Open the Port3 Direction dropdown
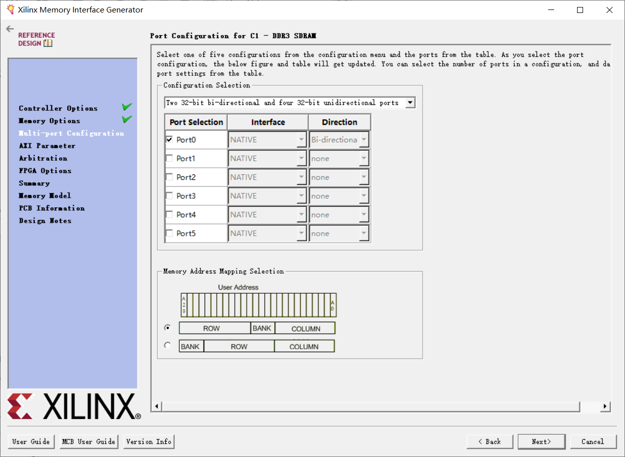 click(339, 196)
